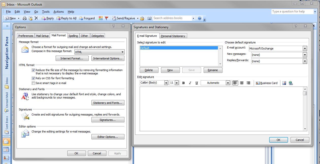Click the Move to Folder icon

point(30,18)
